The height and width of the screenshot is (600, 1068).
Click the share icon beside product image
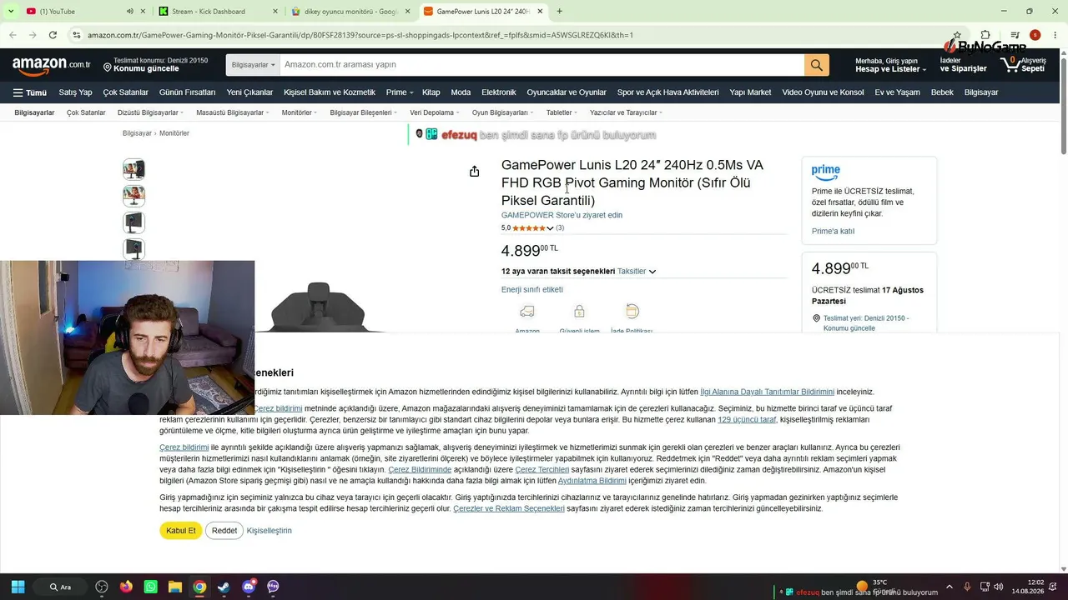tap(474, 172)
